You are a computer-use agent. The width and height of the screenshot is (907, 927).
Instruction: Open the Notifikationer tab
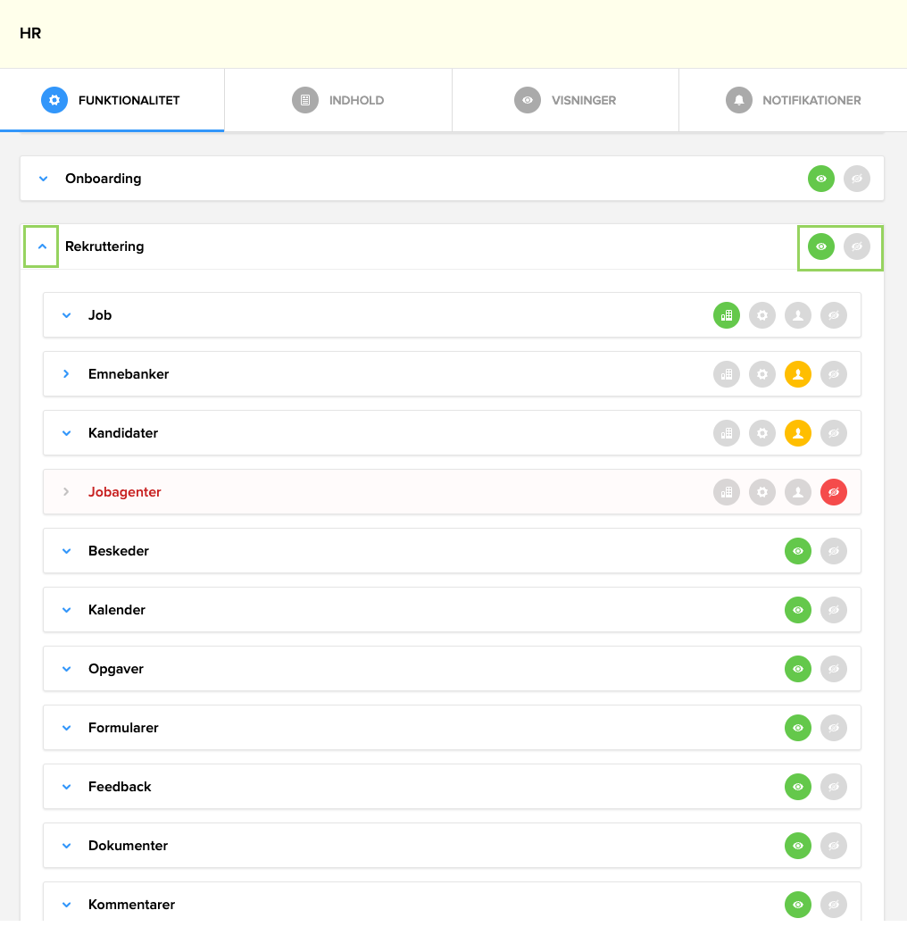coord(794,100)
